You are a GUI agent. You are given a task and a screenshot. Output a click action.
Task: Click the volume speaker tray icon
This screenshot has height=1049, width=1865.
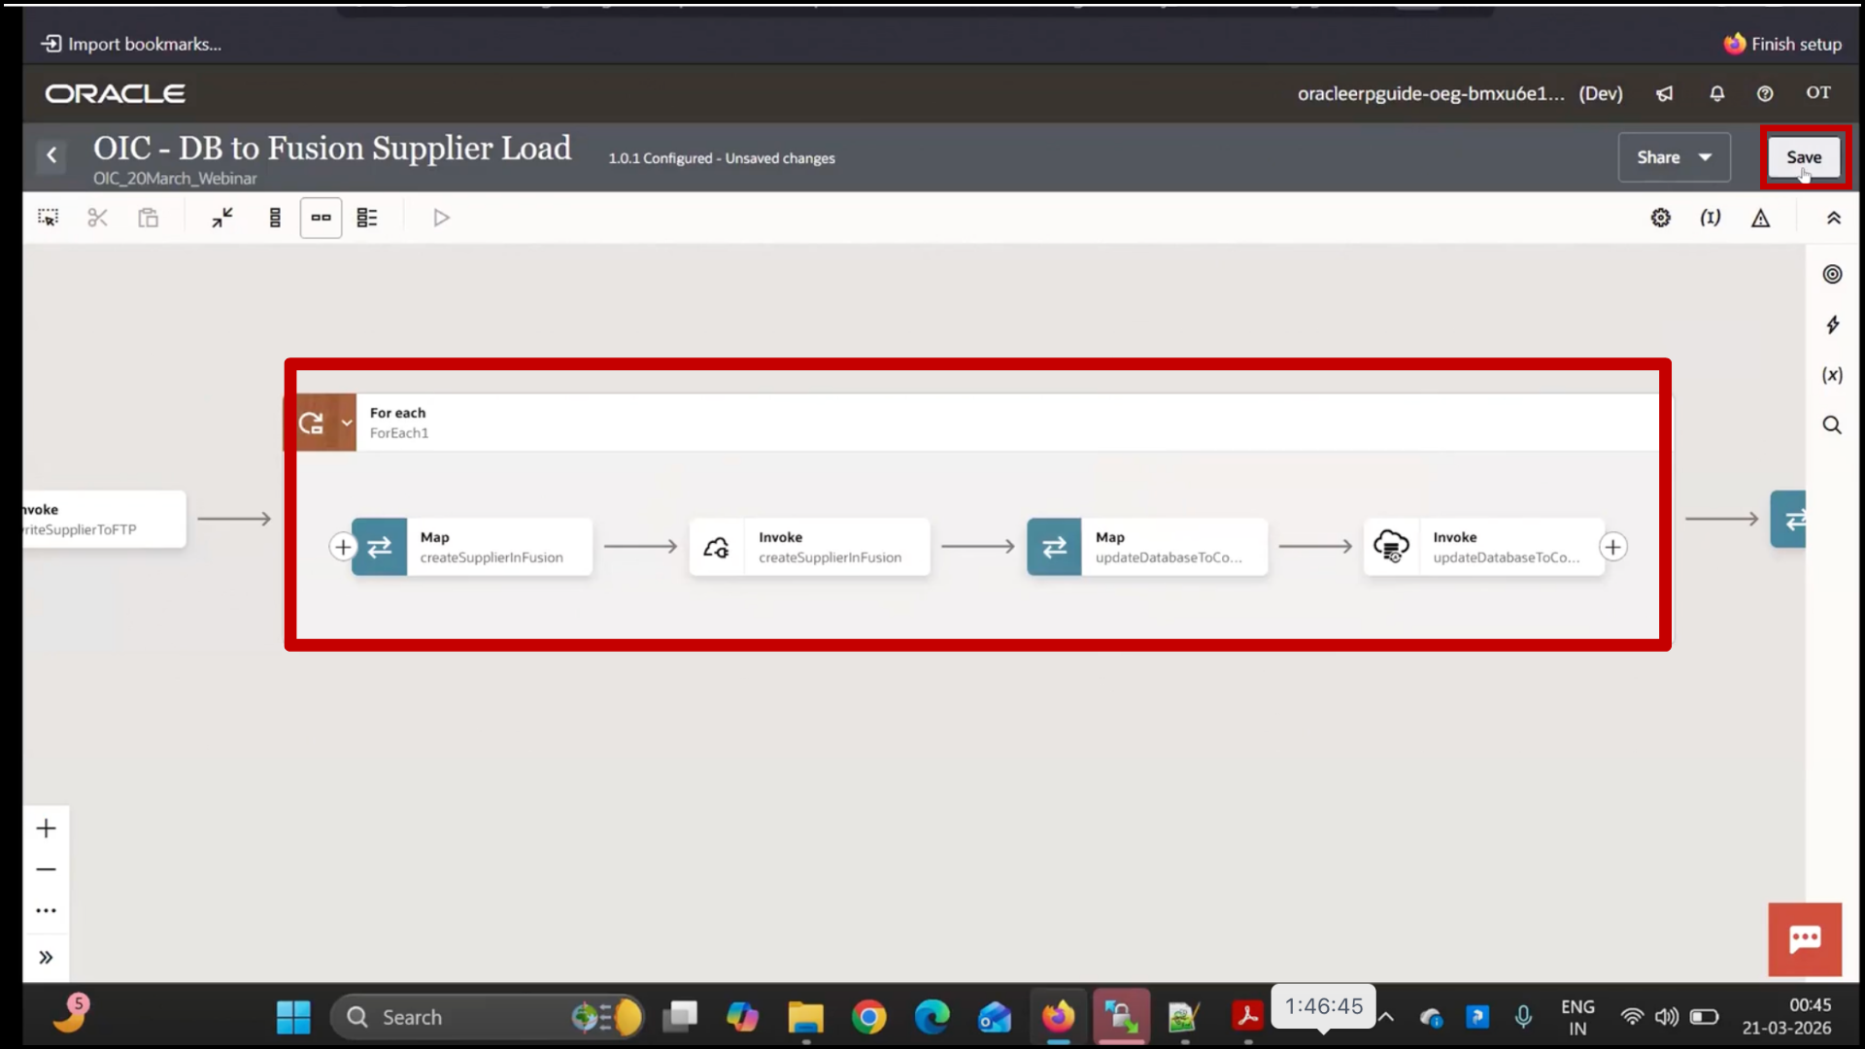[1667, 1017]
